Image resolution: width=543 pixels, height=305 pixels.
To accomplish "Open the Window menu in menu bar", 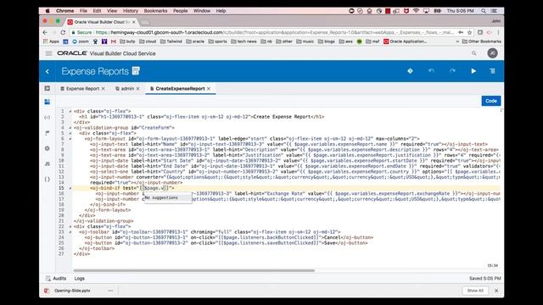I will 202,11.
